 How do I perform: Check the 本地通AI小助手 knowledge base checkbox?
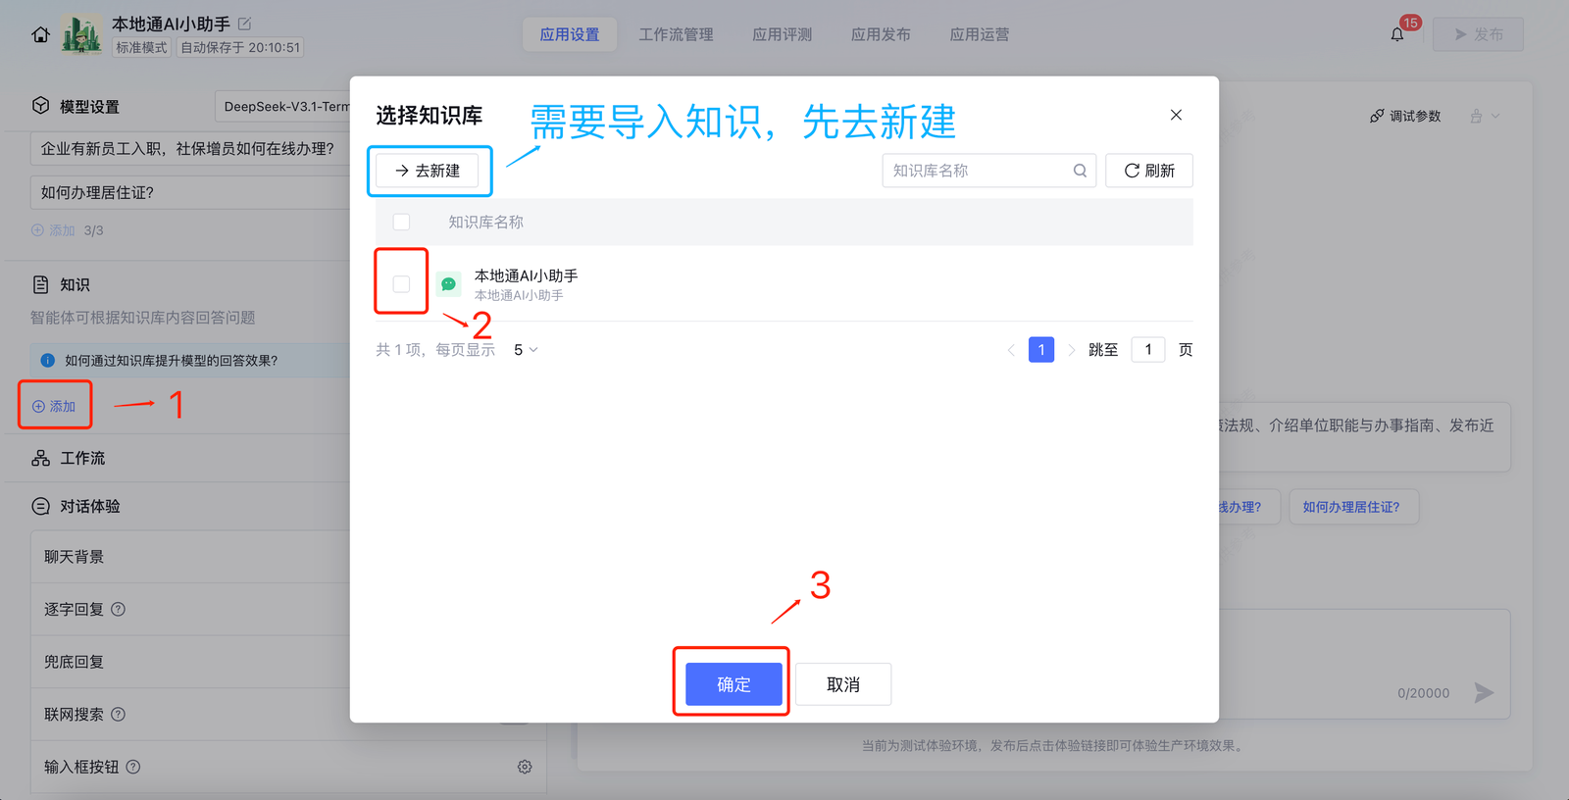click(401, 284)
